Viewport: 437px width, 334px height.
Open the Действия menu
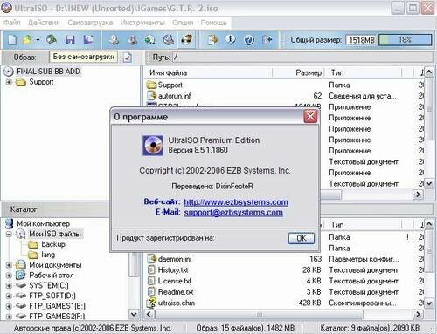44,23
